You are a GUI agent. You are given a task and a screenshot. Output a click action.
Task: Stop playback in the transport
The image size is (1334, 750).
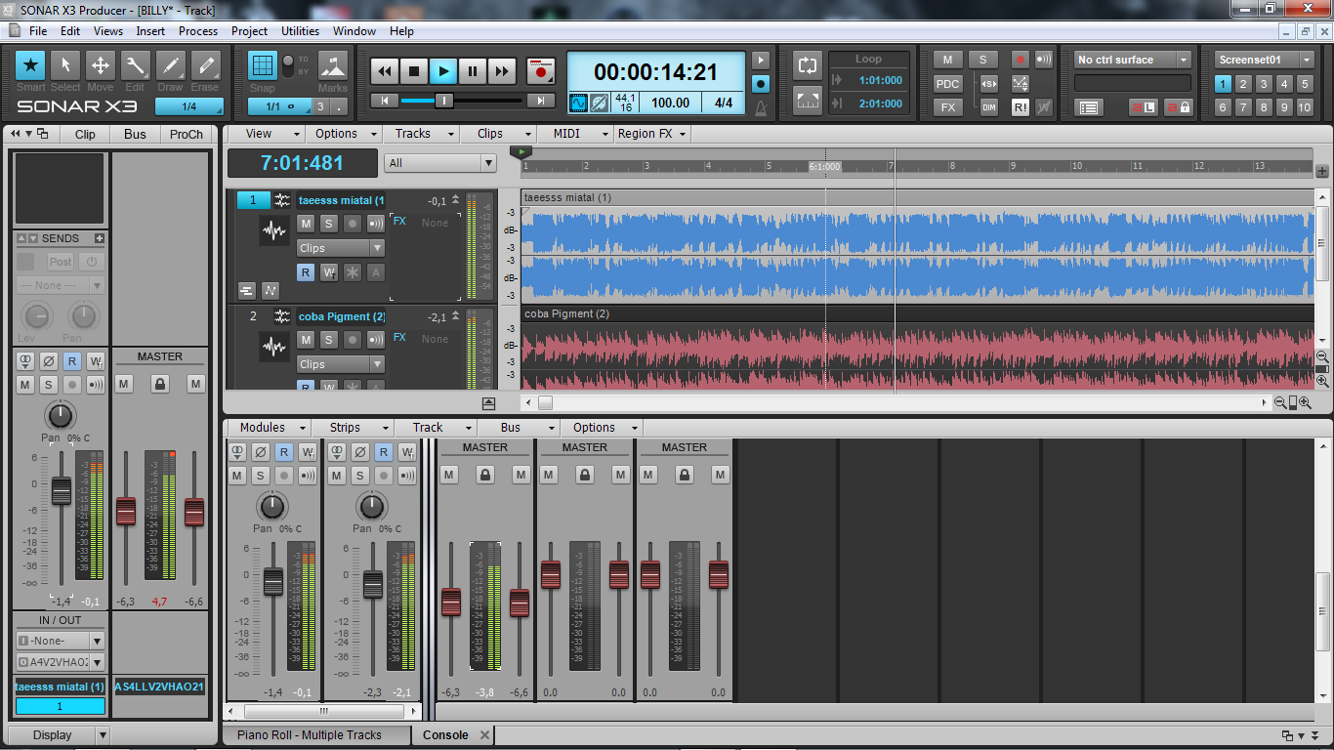coord(414,70)
